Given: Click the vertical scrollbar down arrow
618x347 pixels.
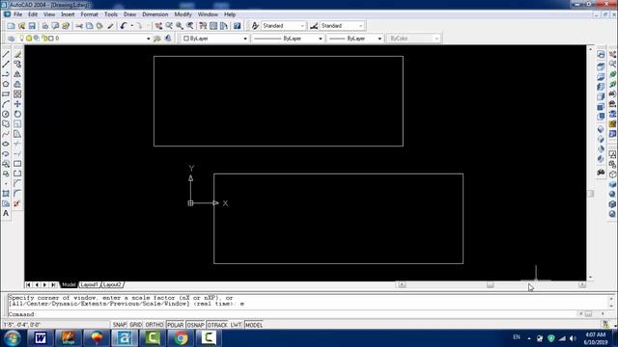Looking at the screenshot, I should point(590,277).
